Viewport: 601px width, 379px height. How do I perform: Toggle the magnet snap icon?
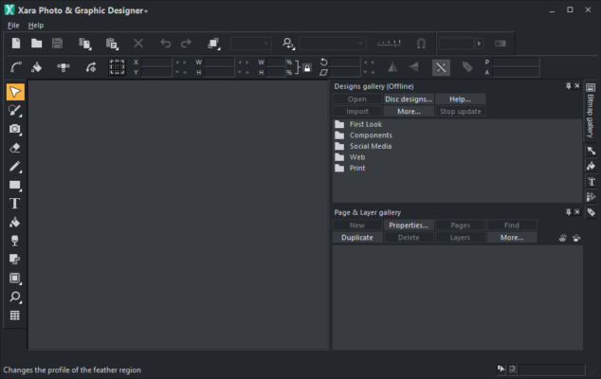[x=421, y=44]
